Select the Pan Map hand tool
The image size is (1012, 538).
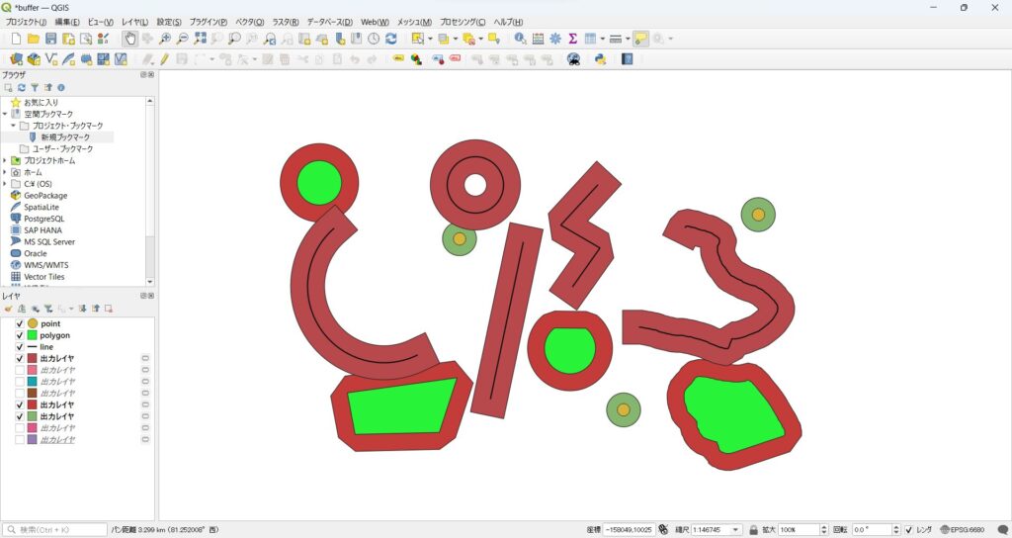tap(130, 39)
